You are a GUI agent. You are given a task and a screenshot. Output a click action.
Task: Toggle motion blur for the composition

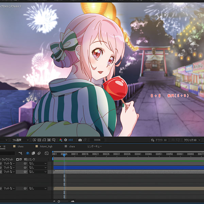pyautogui.click(x=39, y=153)
